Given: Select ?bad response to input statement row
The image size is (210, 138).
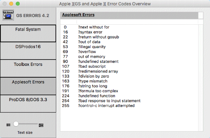Looking at the screenshot, I should click(x=129, y=101).
